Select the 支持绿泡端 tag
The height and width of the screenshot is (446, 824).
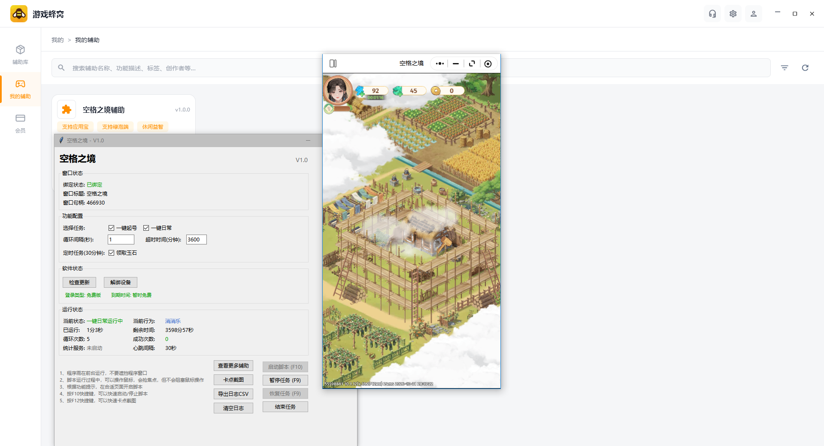[x=115, y=127]
